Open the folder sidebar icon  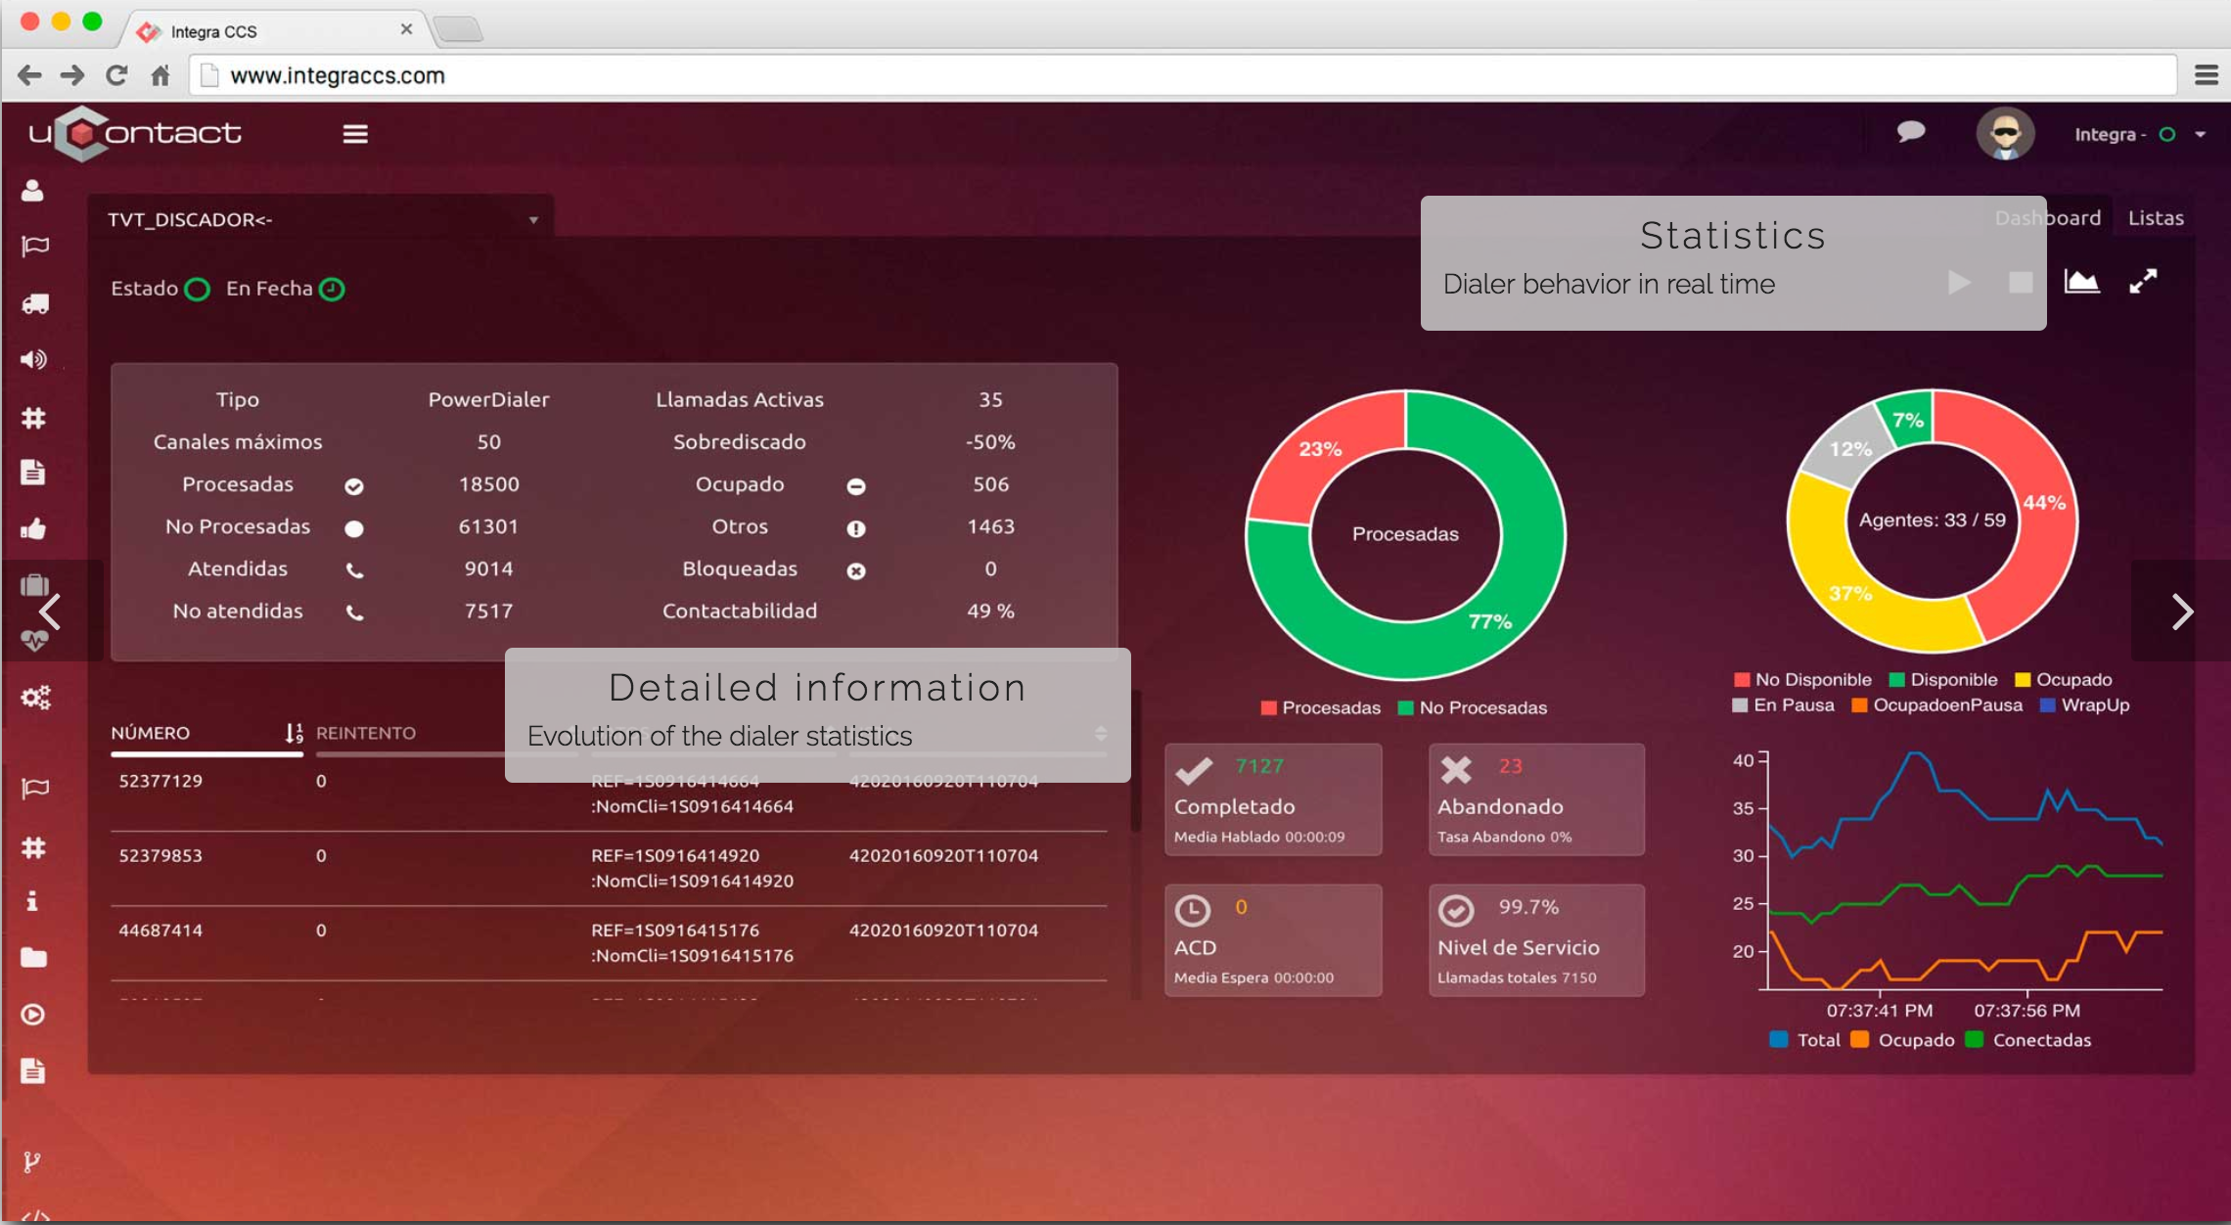pyautogui.click(x=34, y=958)
